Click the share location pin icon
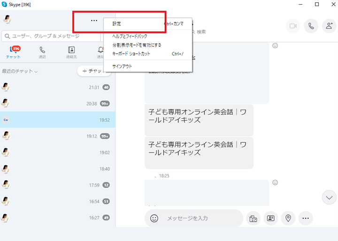 point(288,218)
